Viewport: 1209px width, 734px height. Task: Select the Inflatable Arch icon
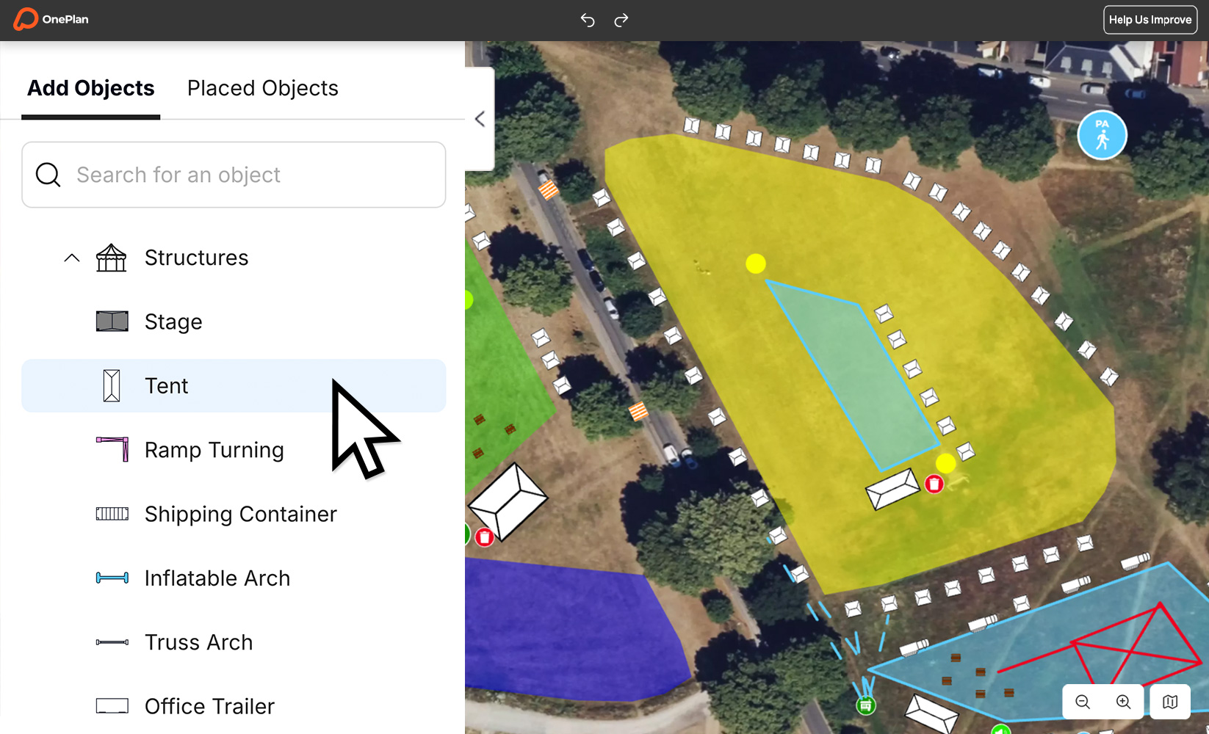(112, 578)
